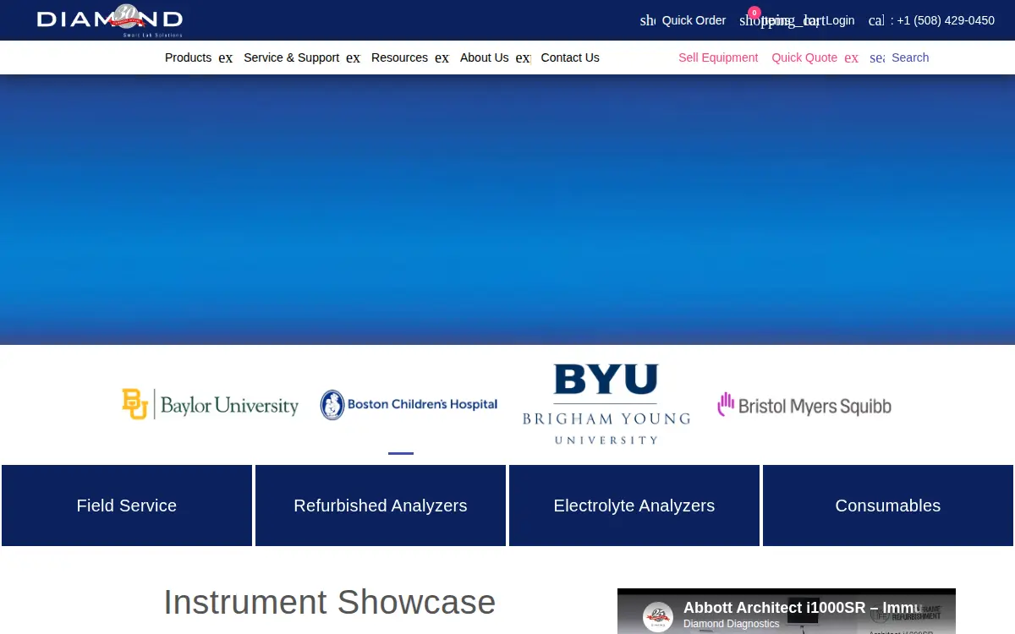Image resolution: width=1015 pixels, height=634 pixels.
Task: Click the logo carousel indicator dash
Action: [401, 453]
